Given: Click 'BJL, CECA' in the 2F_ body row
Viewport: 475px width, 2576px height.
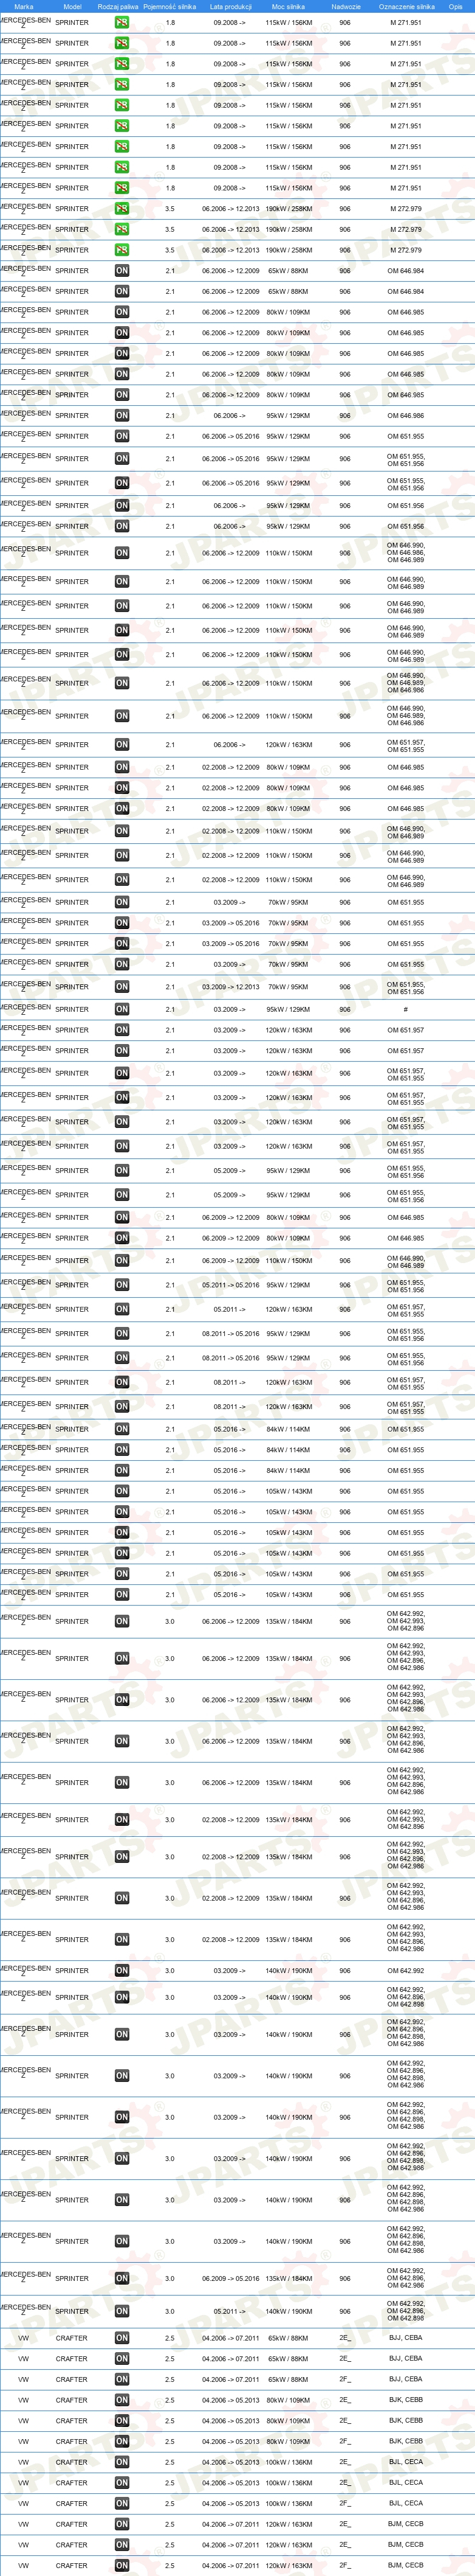Looking at the screenshot, I should (x=405, y=2503).
